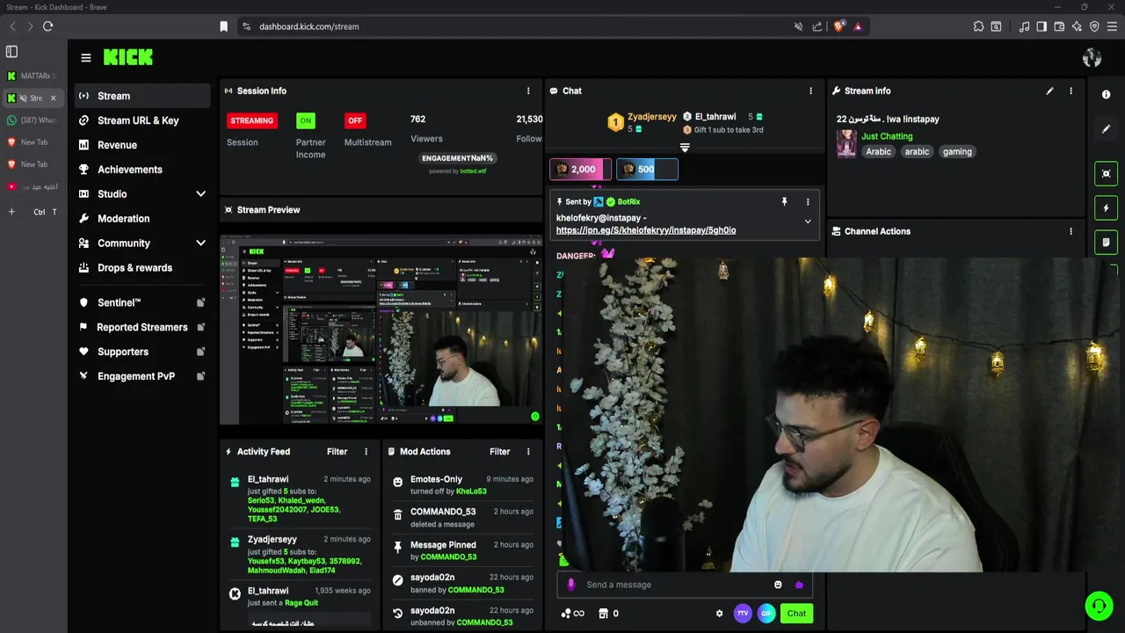Click the 2,000 pink goal bar

pyautogui.click(x=578, y=169)
